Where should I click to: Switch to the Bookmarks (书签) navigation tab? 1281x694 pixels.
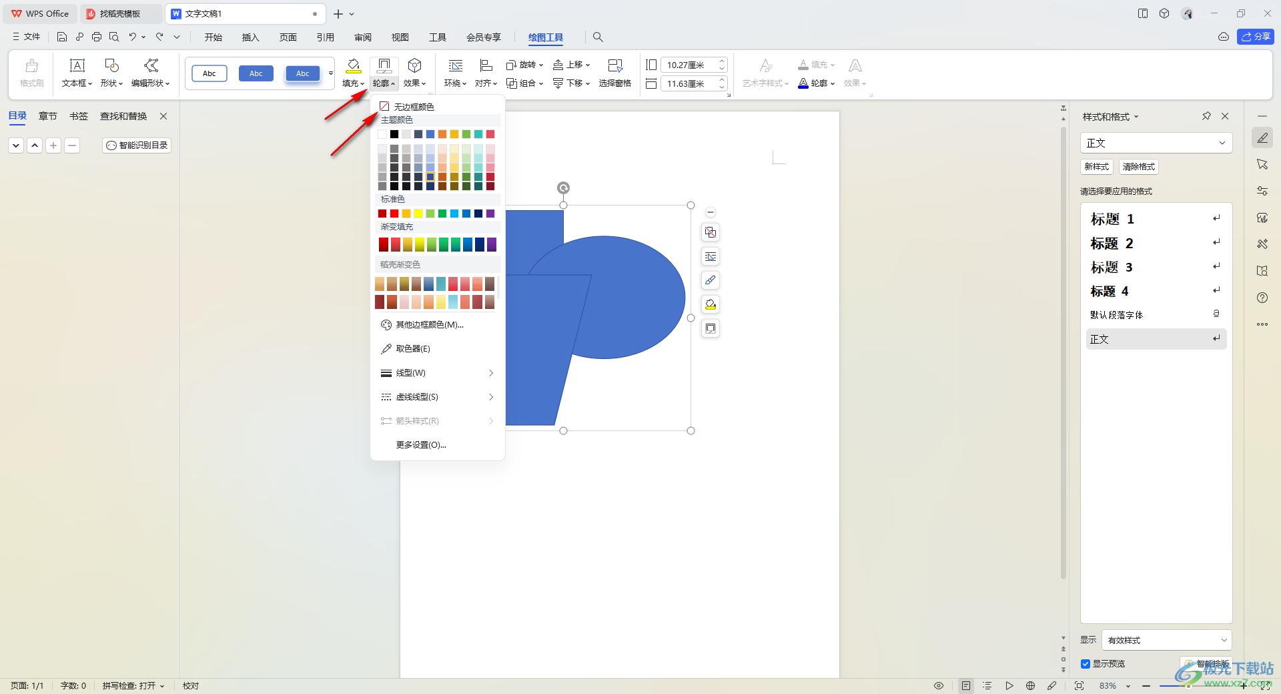(x=79, y=116)
